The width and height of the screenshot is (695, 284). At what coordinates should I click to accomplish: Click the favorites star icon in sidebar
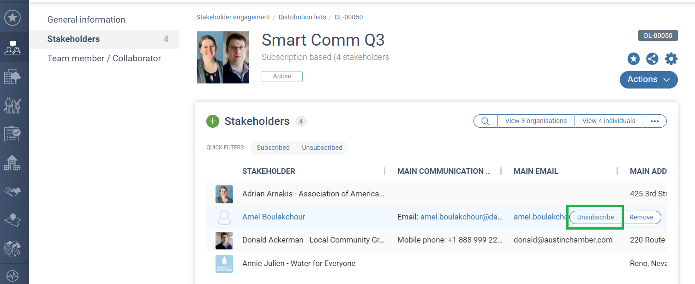[12, 18]
